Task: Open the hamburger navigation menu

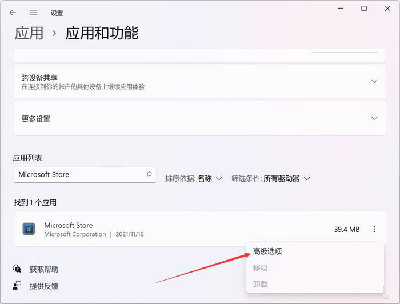Action: point(33,13)
